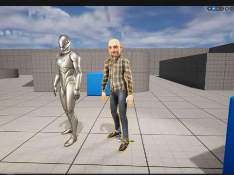
Task: Click the mannequin's silver helmet head
Action: coord(64,42)
